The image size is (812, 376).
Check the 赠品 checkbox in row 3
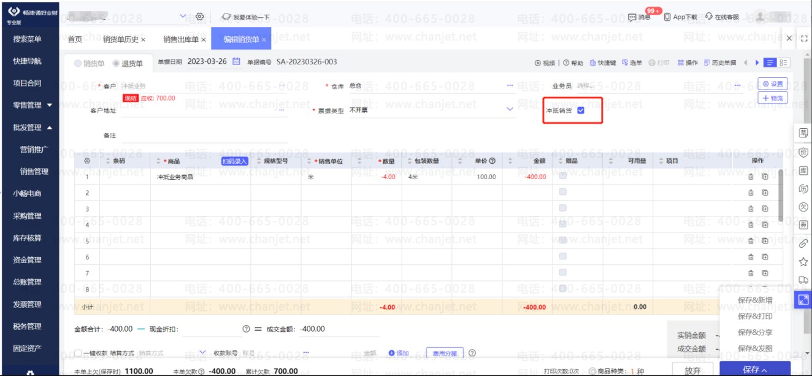pyautogui.click(x=563, y=208)
